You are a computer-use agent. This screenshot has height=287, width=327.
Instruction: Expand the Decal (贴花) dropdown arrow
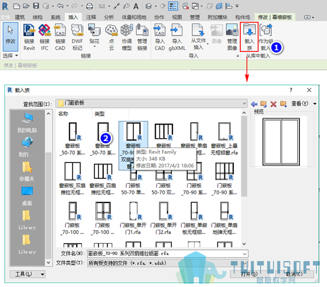pos(94,47)
